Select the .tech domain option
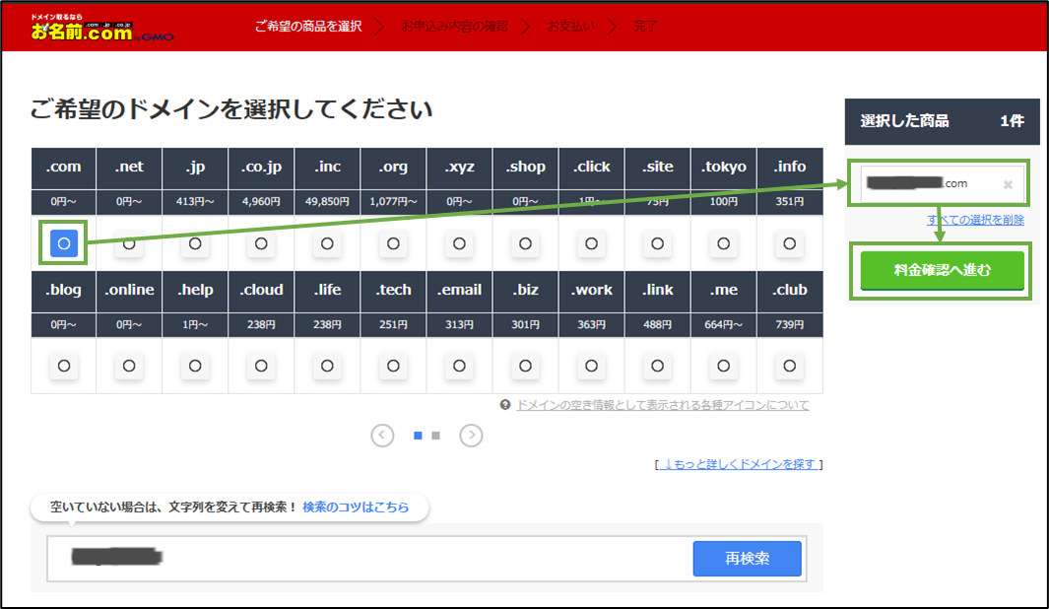This screenshot has height=609, width=1049. tap(393, 366)
